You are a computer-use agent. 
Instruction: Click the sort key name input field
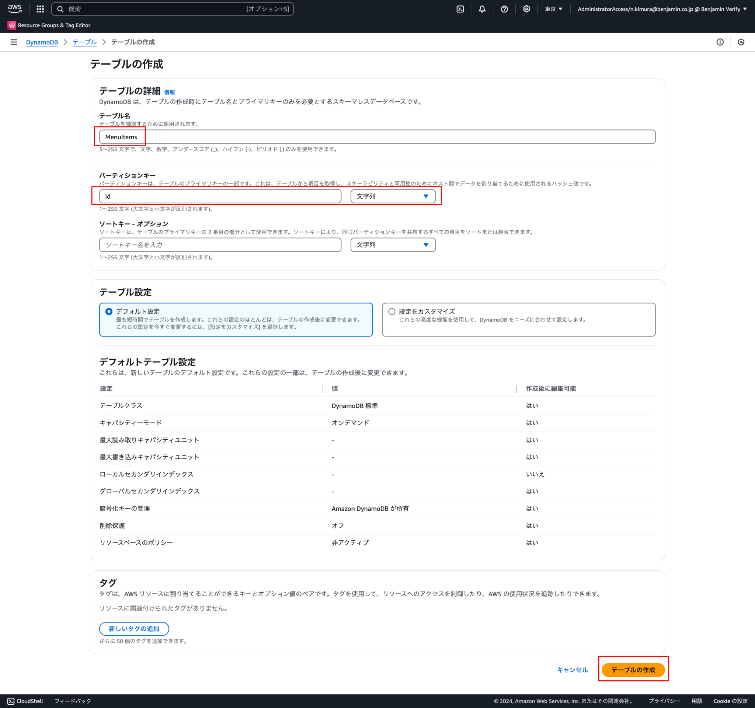(x=220, y=245)
